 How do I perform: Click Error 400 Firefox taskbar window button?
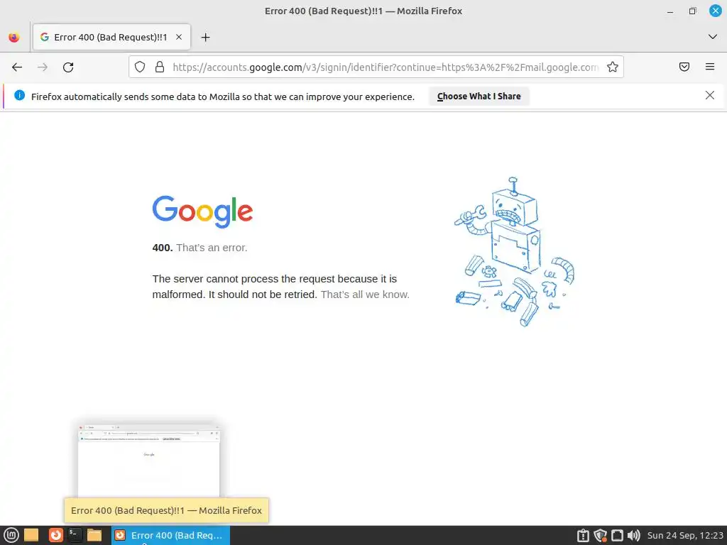point(170,535)
